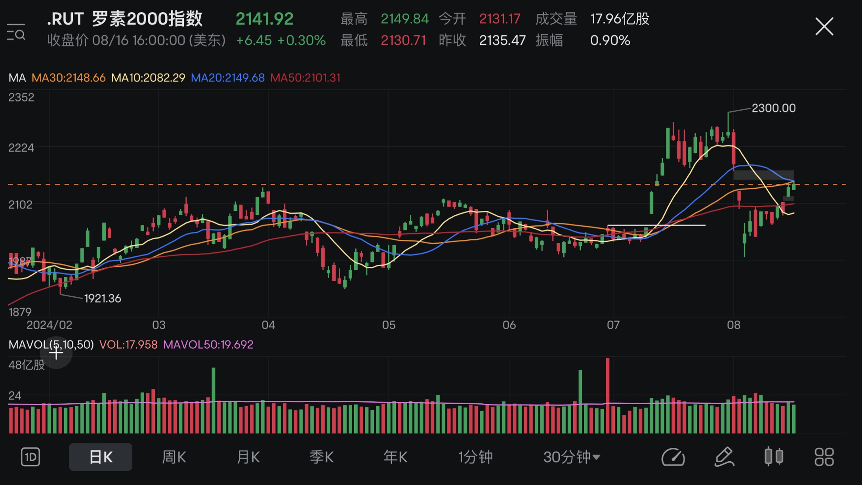862x485 pixels.
Task: Click the 08 month axis label
Action: pyautogui.click(x=733, y=325)
